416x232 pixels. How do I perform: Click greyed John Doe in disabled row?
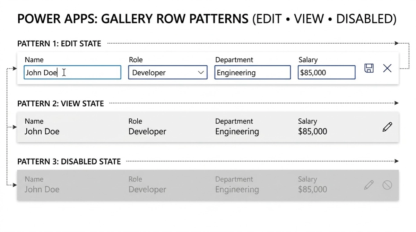coord(42,189)
